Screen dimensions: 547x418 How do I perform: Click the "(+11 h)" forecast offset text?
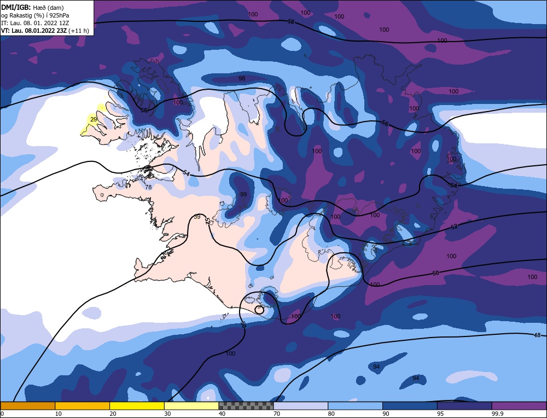(79, 31)
